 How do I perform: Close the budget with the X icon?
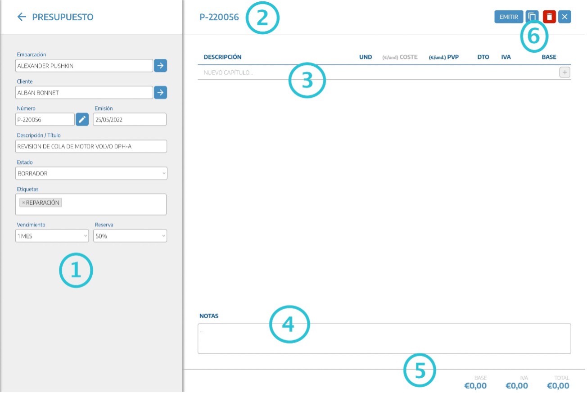pyautogui.click(x=564, y=17)
